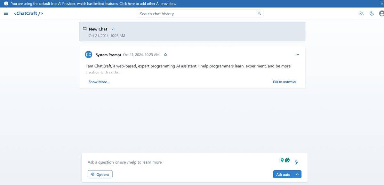
Task: Expand system prompt with Show More
Action: click(x=99, y=82)
